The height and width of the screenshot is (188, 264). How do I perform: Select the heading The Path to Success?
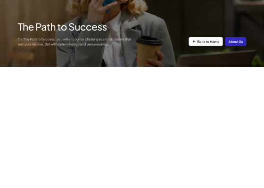pos(62,27)
